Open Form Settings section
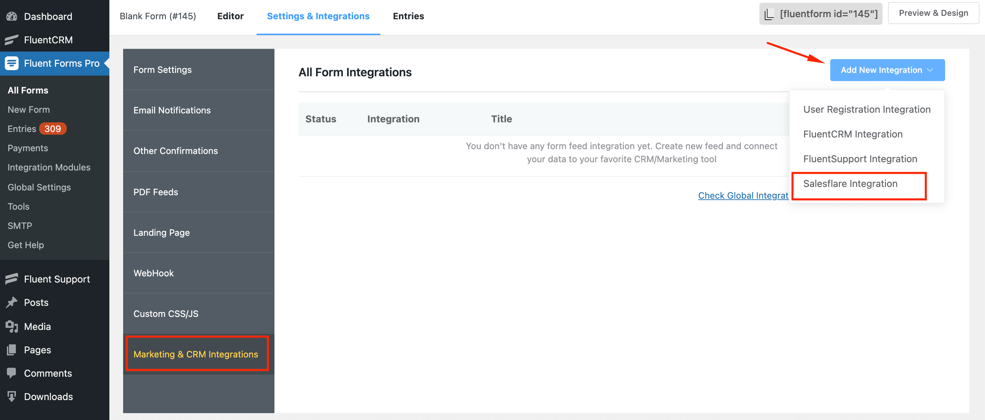Viewport: 985px width, 420px height. 198,69
